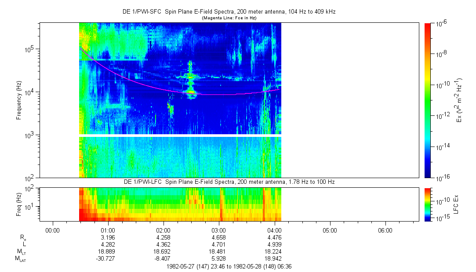This screenshot has height=272, width=476.
Task: Click the 10^-6 tick on Ex color bar
Action: [x=441, y=23]
